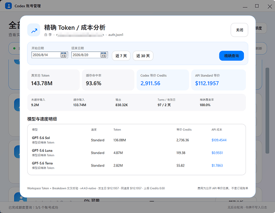Screen dimensions: 275x213
Task: Click the $0.9551 API cost for Luna
Action: [217, 153]
